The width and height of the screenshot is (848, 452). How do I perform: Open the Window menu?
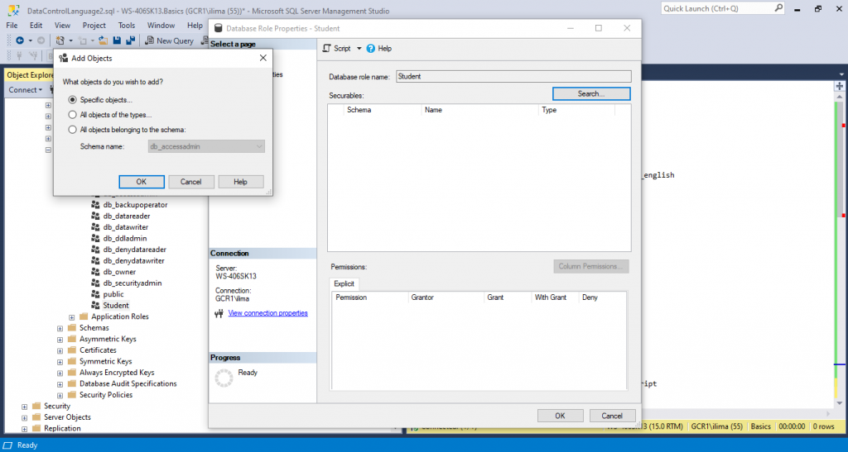161,26
